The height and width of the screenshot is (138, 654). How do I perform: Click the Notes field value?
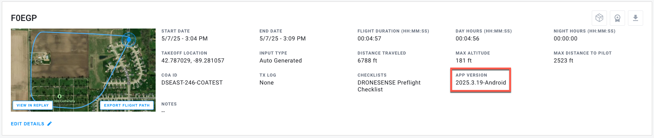pyautogui.click(x=163, y=111)
